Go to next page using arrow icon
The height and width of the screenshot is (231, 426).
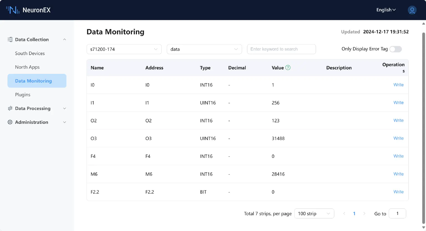click(364, 214)
